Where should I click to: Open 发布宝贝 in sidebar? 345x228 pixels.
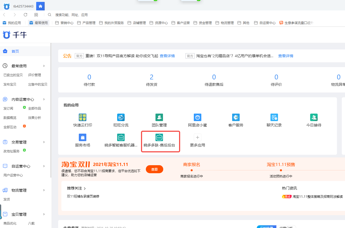10,84
